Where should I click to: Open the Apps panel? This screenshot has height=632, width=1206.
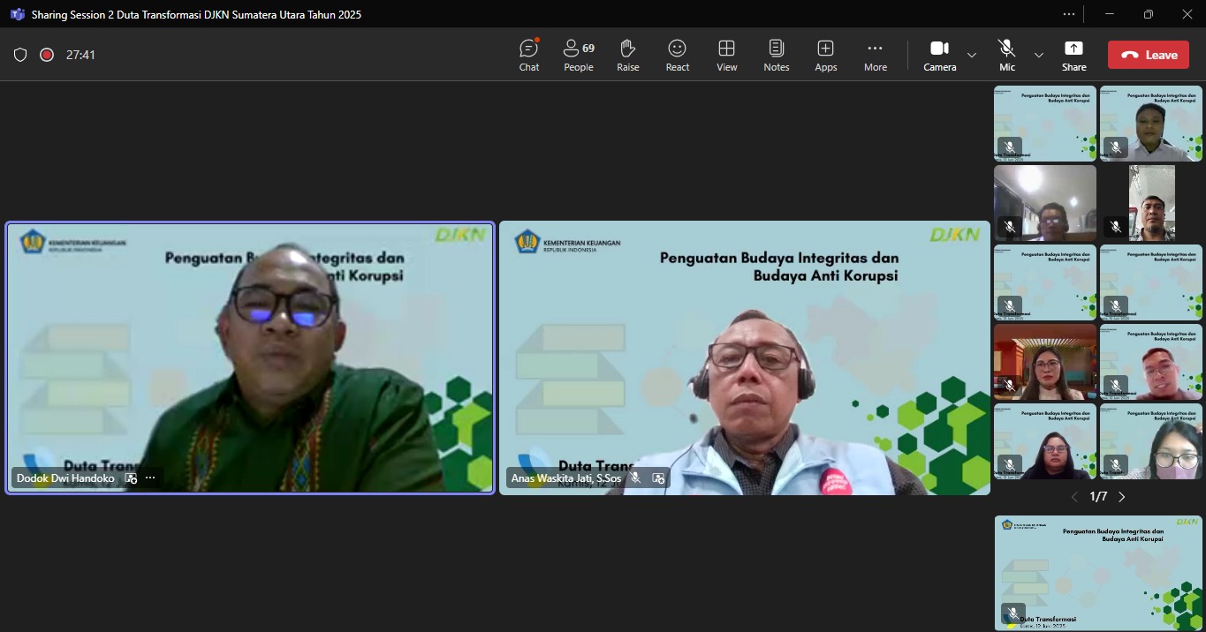tap(826, 55)
